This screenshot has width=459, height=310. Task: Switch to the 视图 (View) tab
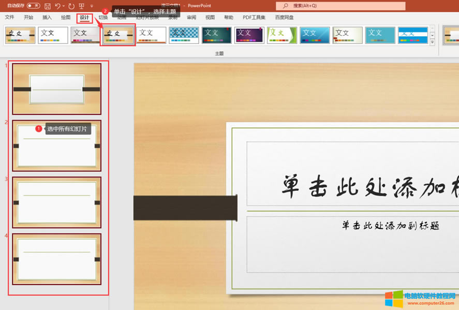click(210, 18)
